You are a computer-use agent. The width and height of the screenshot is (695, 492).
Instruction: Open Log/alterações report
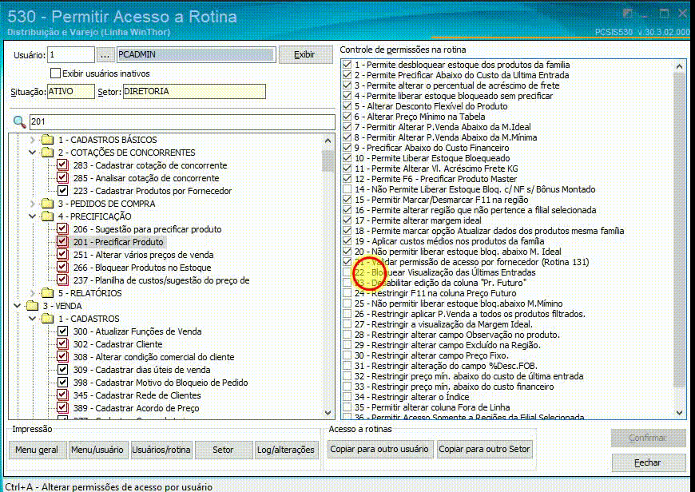pos(286,450)
